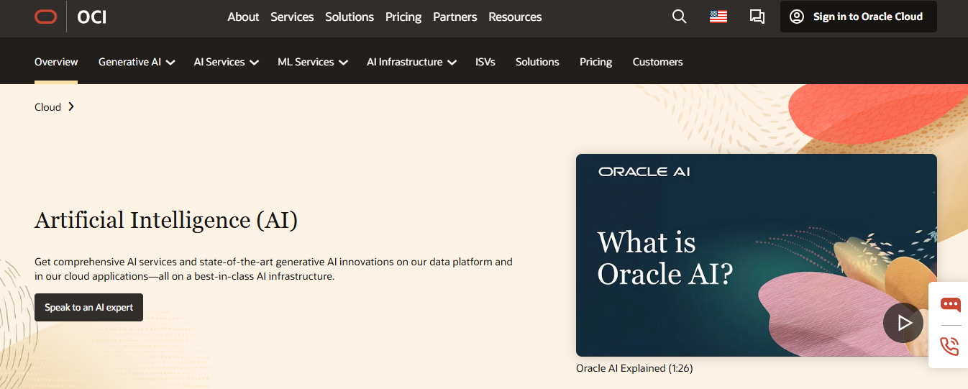Open the chat bubbles icon in header
The image size is (968, 389).
point(757,17)
